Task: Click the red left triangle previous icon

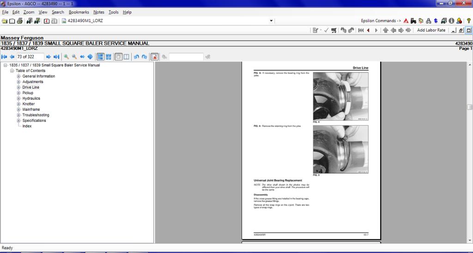Action: click(368, 30)
